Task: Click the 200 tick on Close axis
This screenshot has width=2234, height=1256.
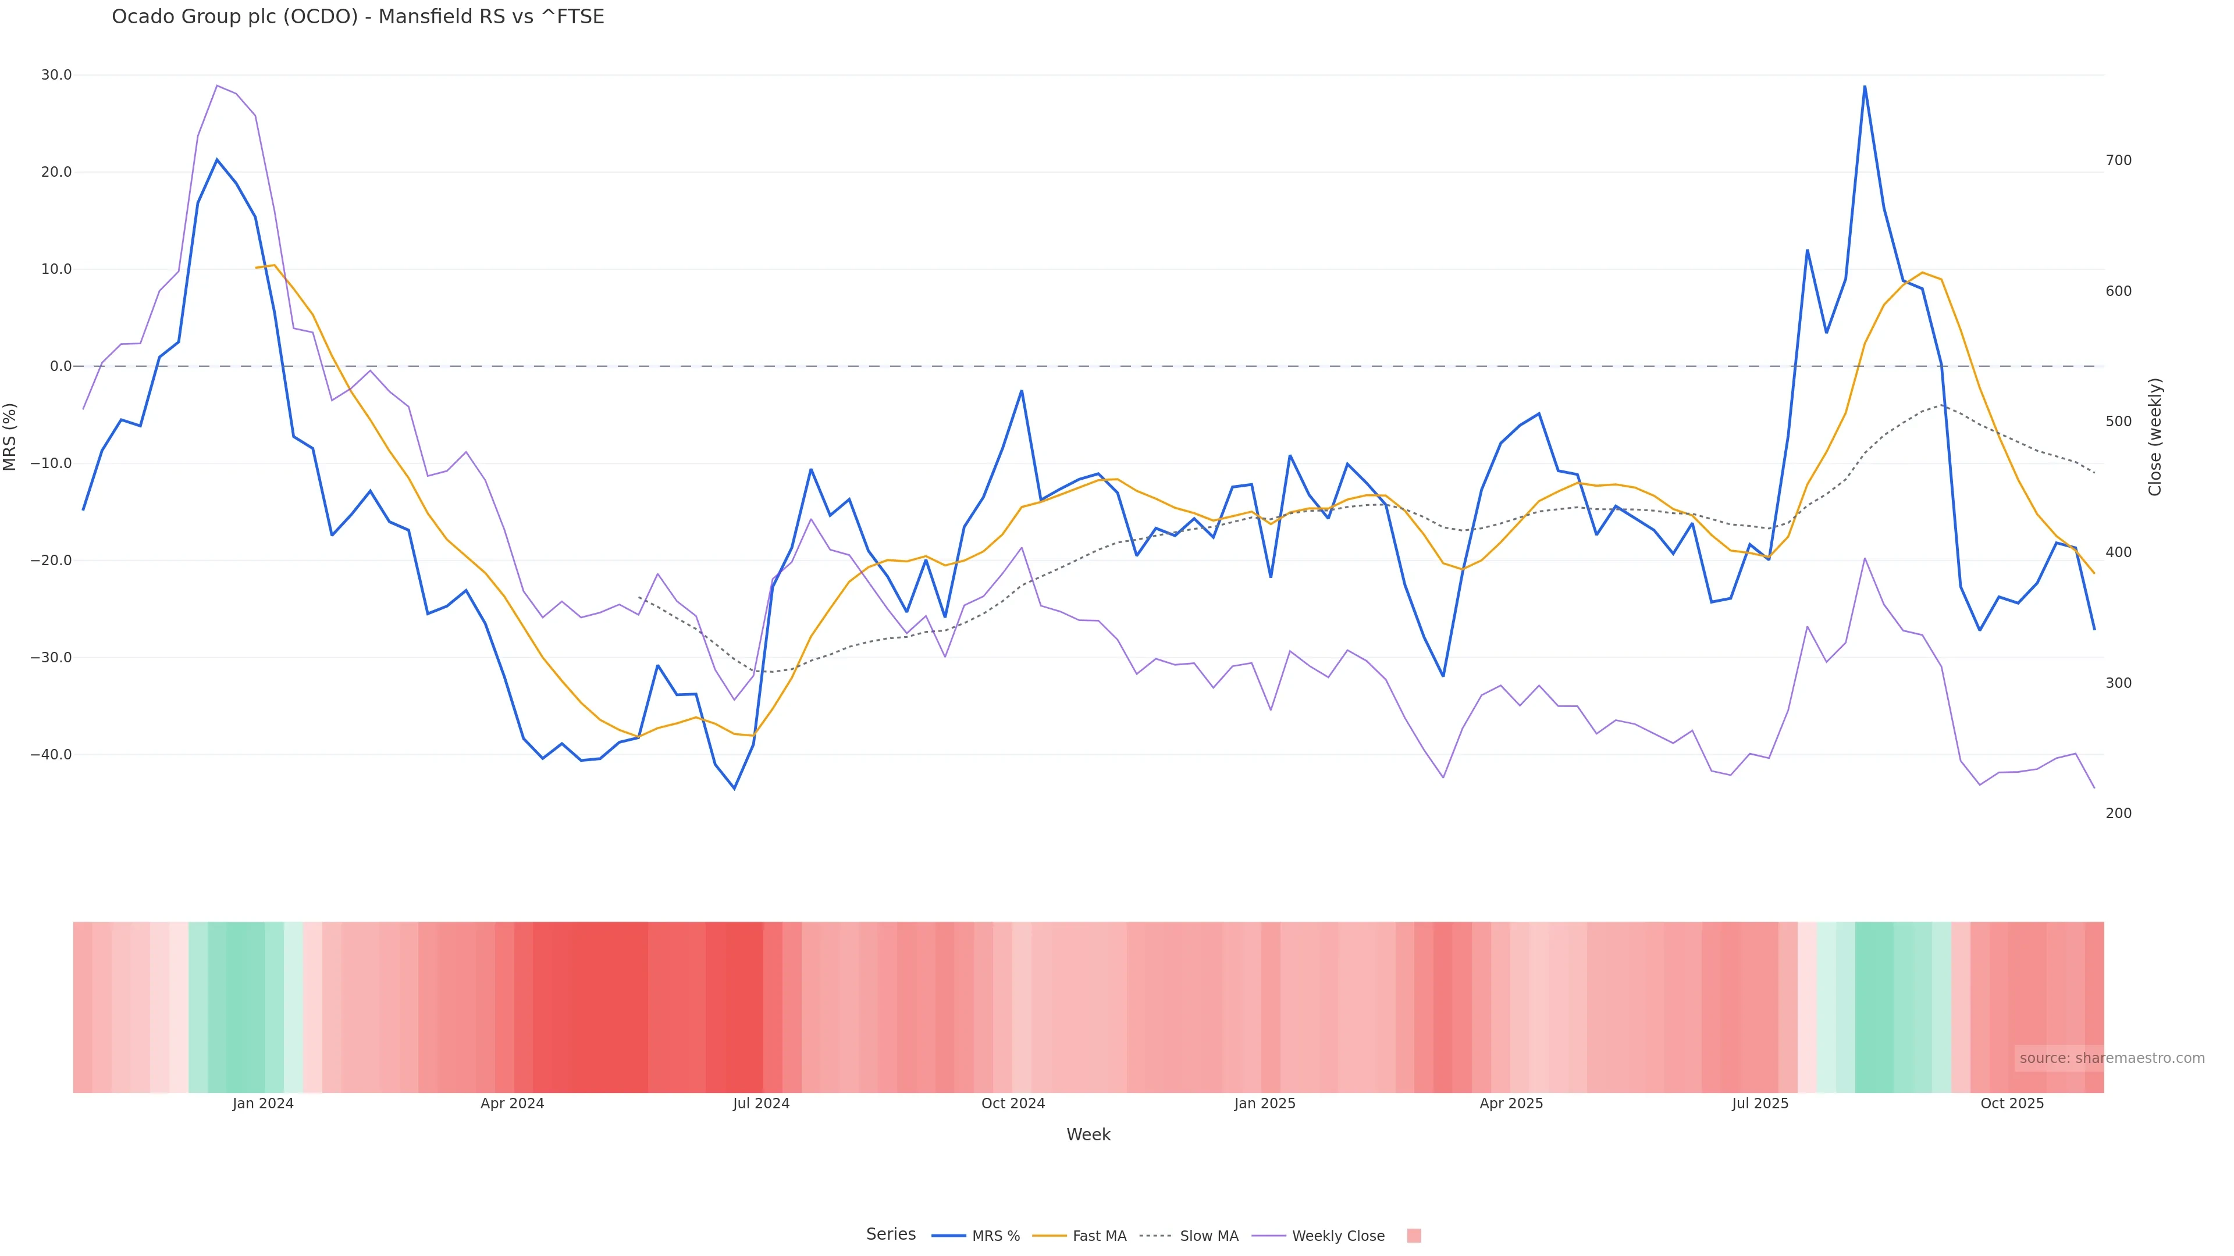Action: pyautogui.click(x=2118, y=813)
